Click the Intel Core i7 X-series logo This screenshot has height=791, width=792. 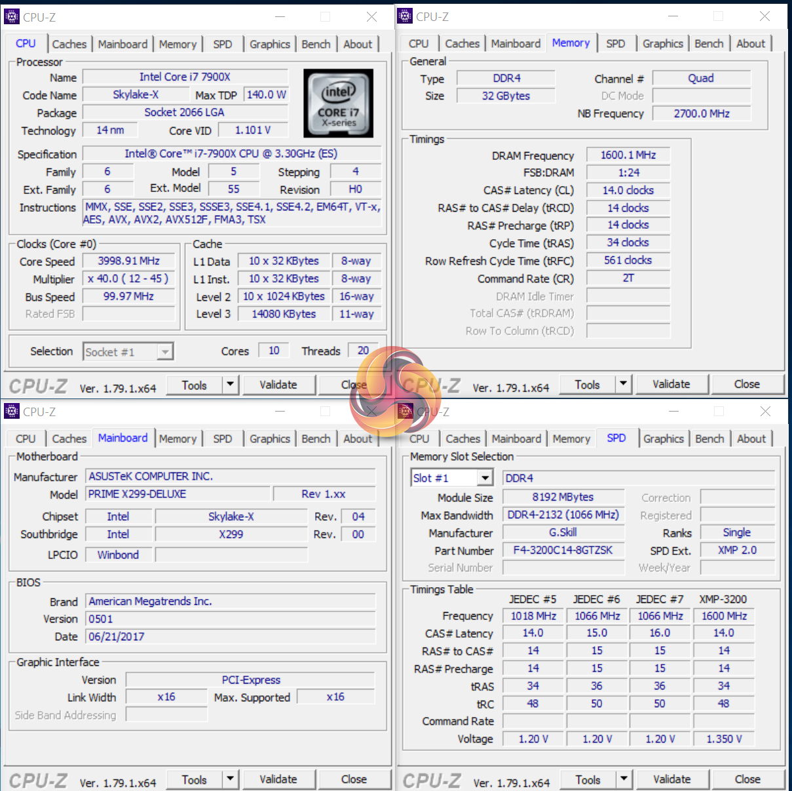(339, 104)
